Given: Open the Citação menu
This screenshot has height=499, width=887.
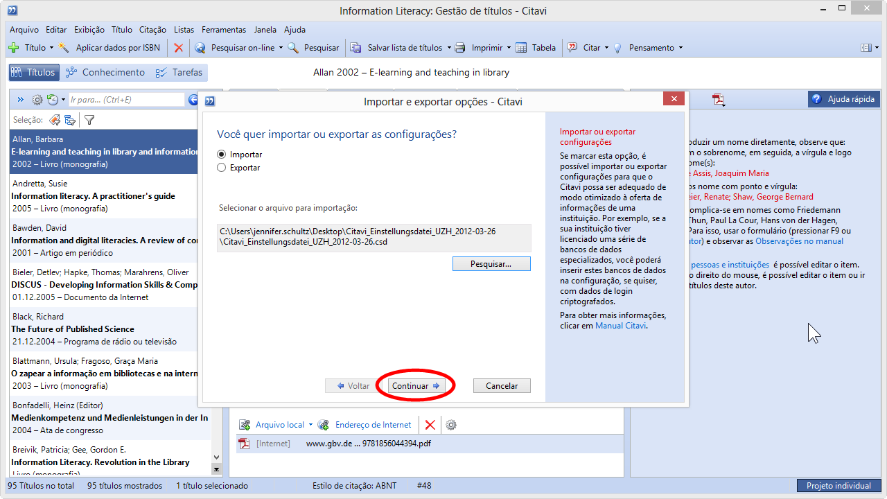Looking at the screenshot, I should pyautogui.click(x=152, y=30).
